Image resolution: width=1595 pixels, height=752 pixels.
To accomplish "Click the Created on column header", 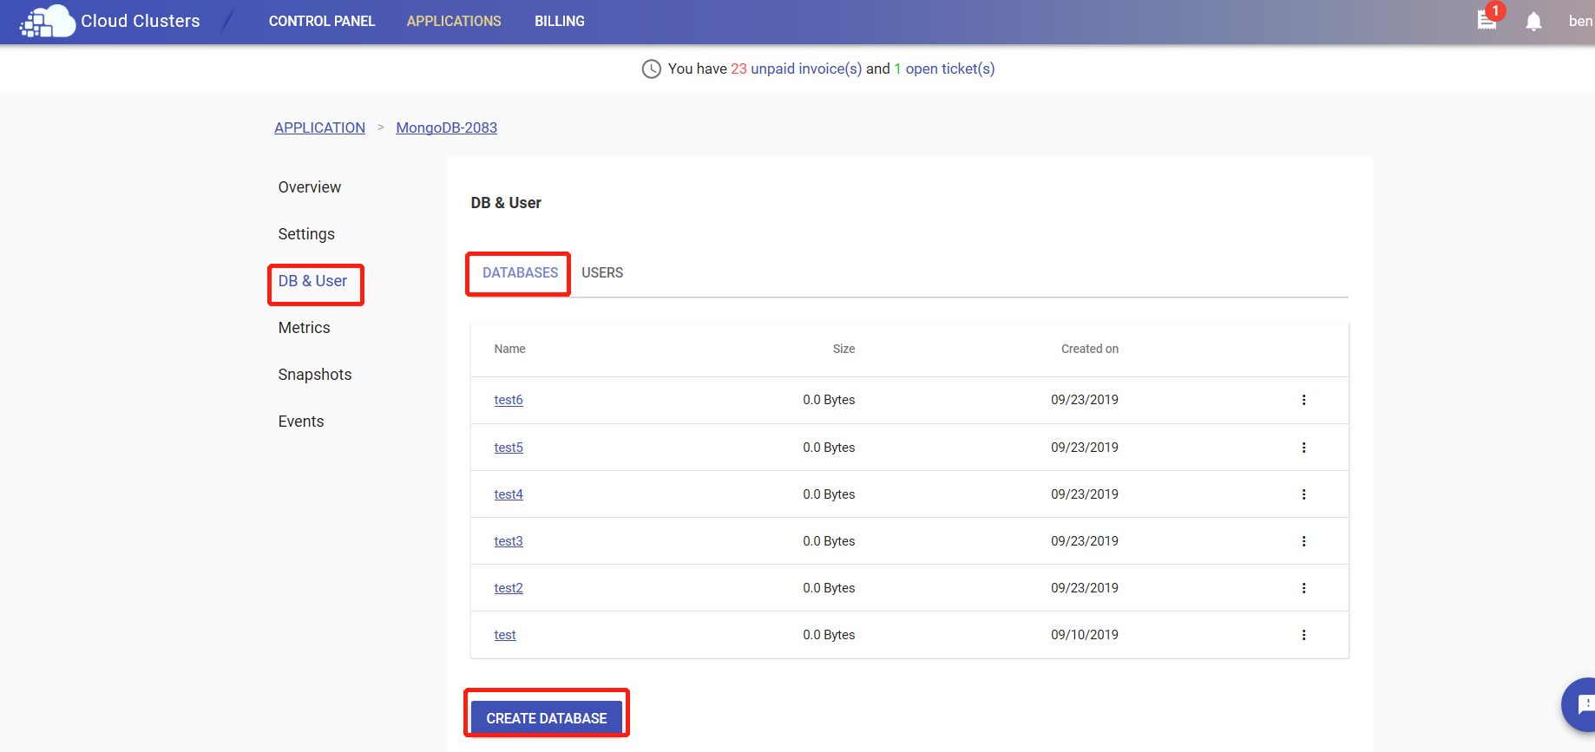I will point(1090,349).
